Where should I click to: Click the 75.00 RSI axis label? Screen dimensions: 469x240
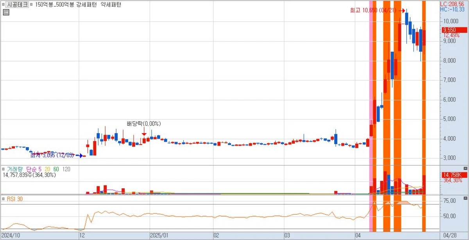[450, 201]
